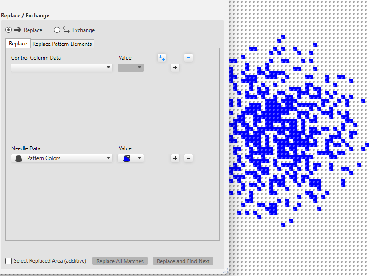The width and height of the screenshot is (369, 276).
Task: Click the blue arrow-plus insert icon
Action: tap(161, 58)
